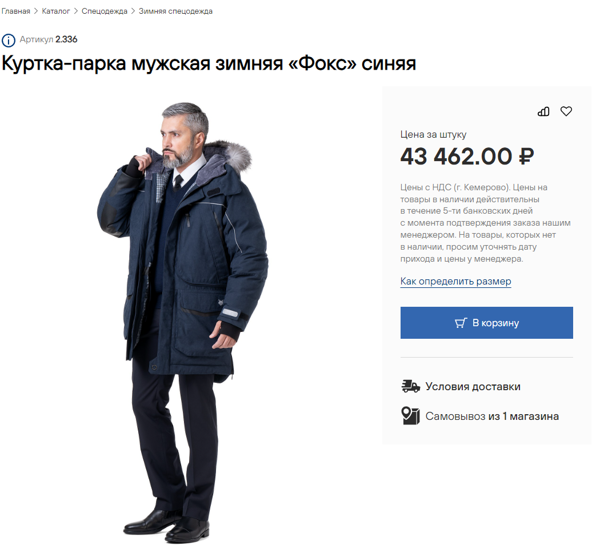View Самовывоз из 1 магазина options
The image size is (600, 553).
[x=492, y=416]
